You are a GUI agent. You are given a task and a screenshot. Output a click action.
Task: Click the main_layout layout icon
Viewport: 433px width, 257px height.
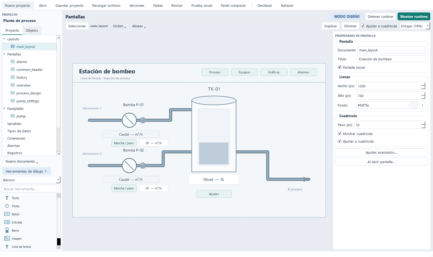(x=13, y=46)
